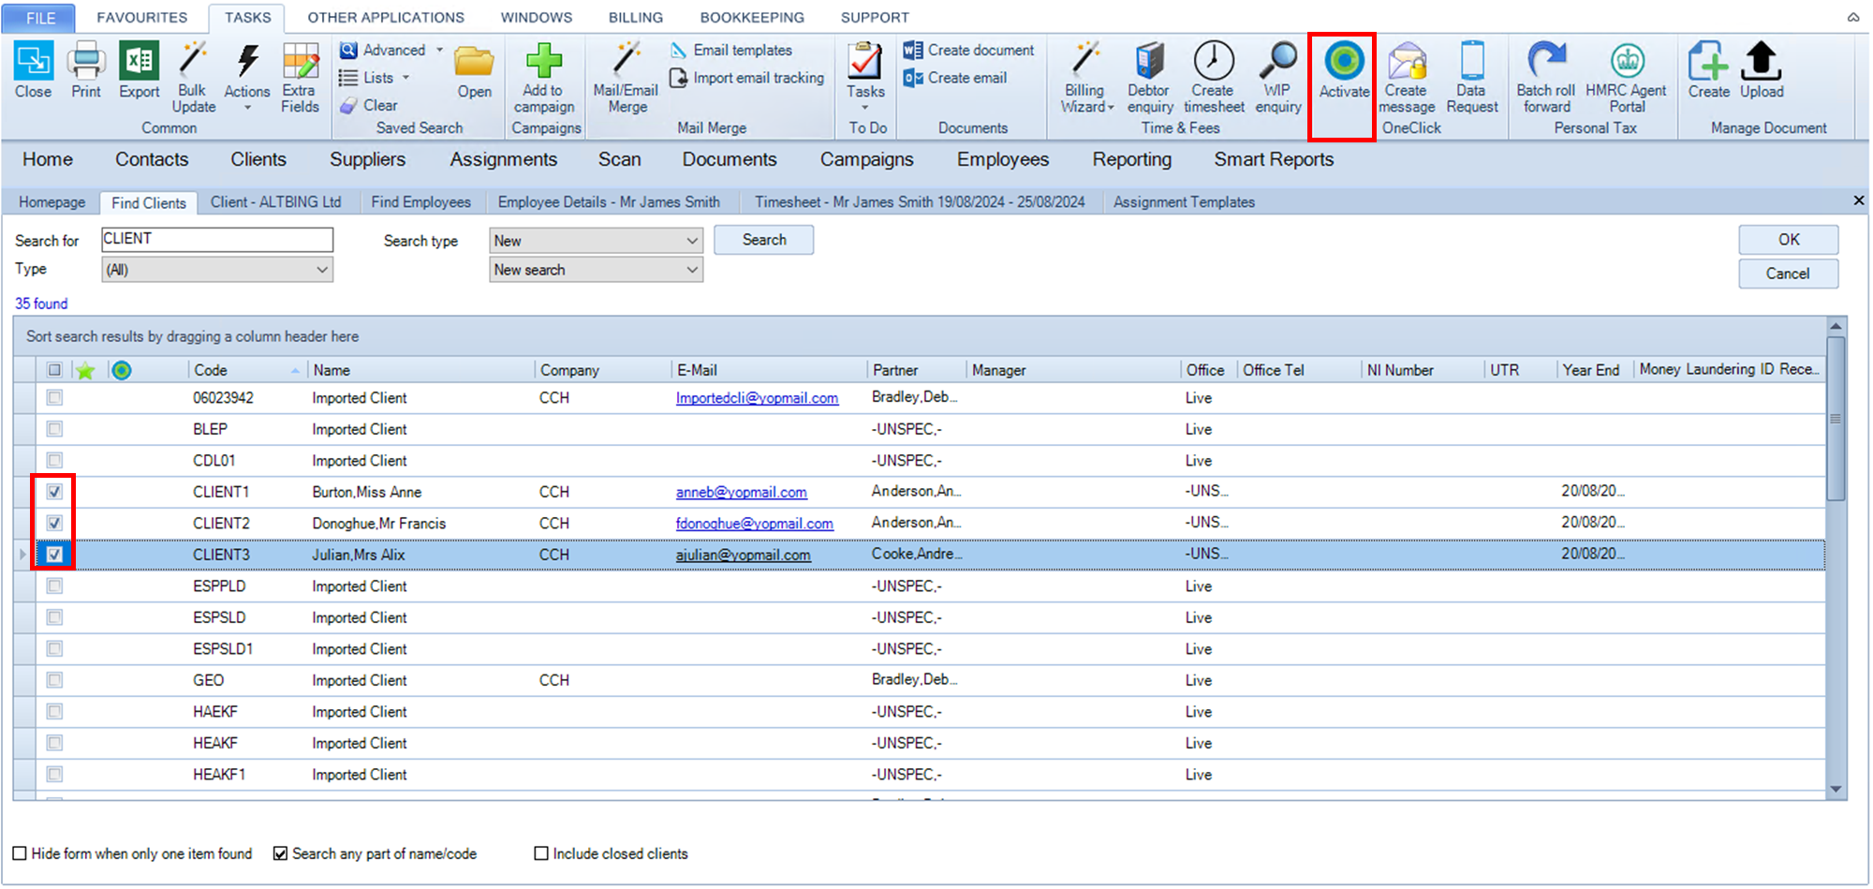Open the FILE menu

click(40, 18)
